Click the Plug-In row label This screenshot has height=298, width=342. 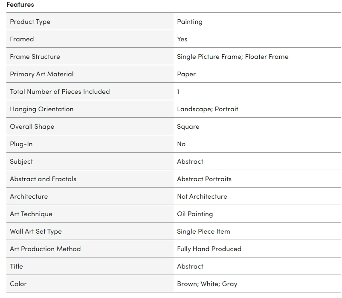tap(21, 144)
